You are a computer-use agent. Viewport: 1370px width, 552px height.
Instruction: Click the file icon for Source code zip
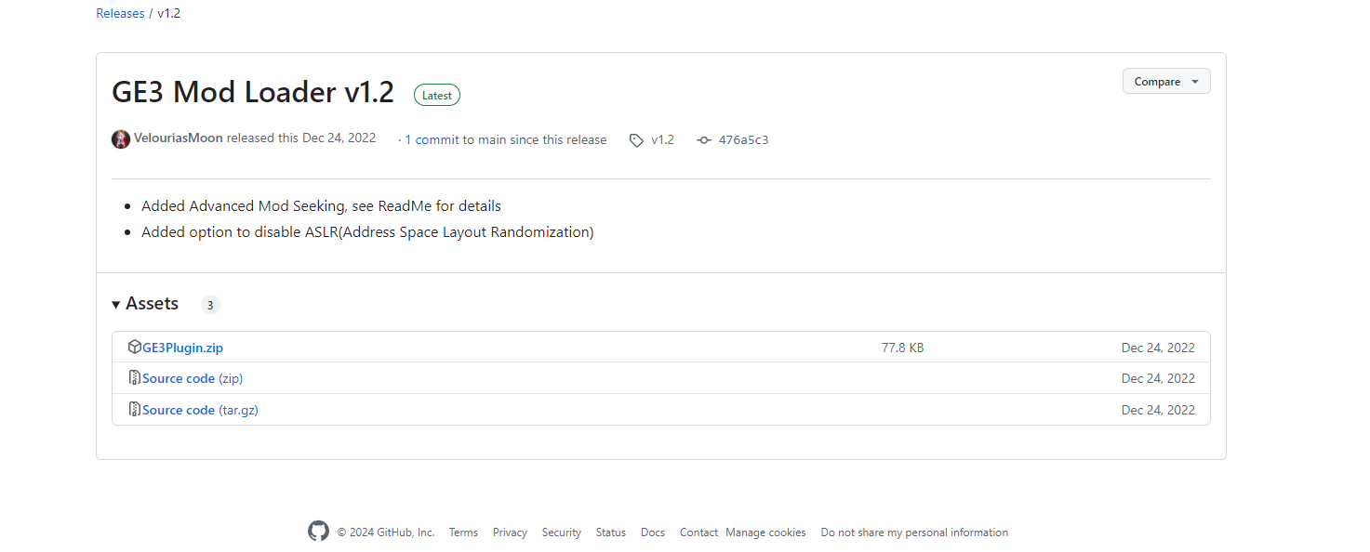click(x=135, y=378)
